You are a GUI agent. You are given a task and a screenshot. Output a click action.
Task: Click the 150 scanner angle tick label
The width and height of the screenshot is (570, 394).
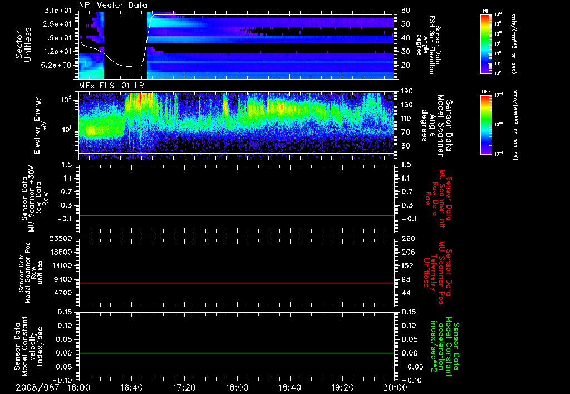point(407,105)
